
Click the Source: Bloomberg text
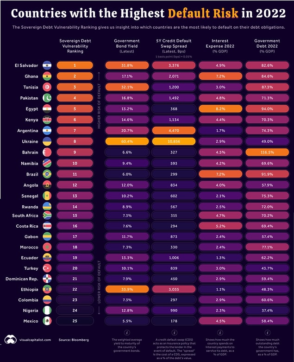[74, 340]
